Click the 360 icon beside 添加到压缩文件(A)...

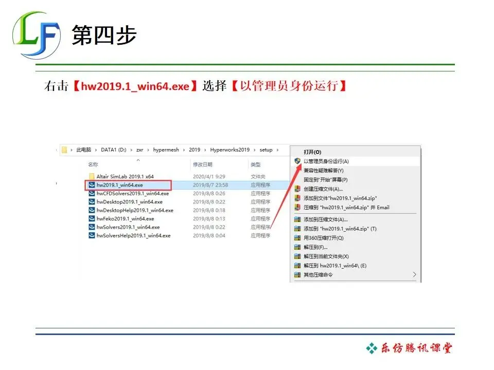[297, 219]
